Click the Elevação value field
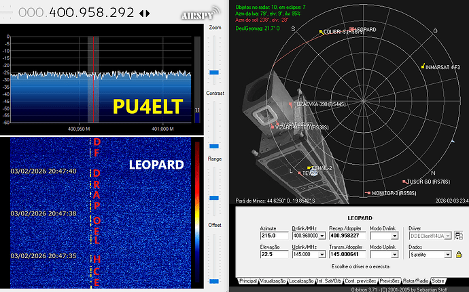 pos(275,255)
